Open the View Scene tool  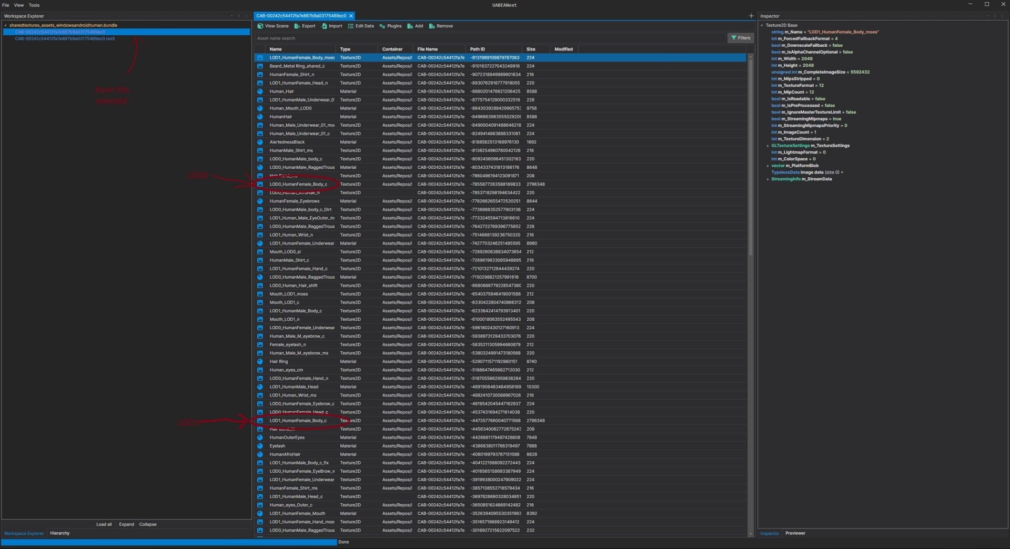point(273,26)
